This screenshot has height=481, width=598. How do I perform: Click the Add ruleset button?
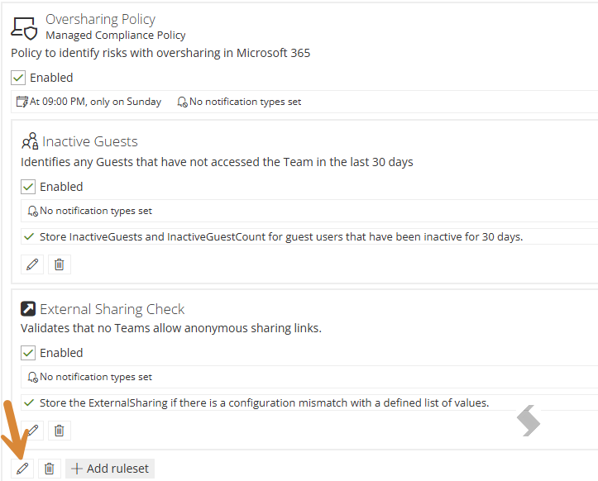tap(110, 469)
